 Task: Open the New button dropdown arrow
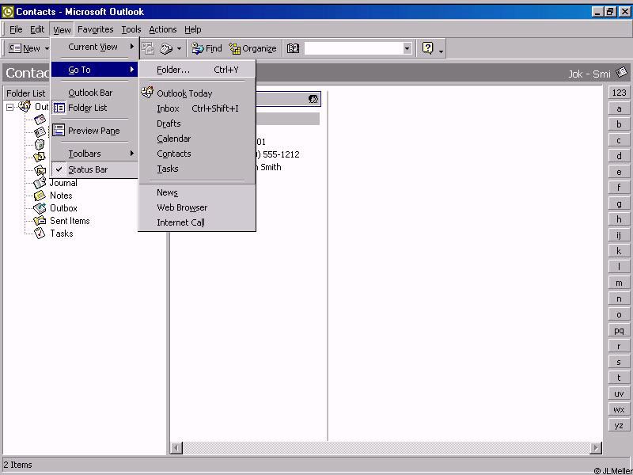tap(47, 48)
